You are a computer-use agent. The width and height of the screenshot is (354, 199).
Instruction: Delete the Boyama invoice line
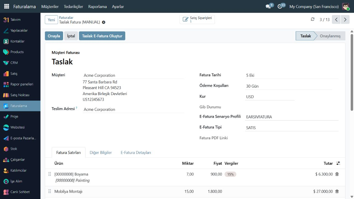(337, 174)
